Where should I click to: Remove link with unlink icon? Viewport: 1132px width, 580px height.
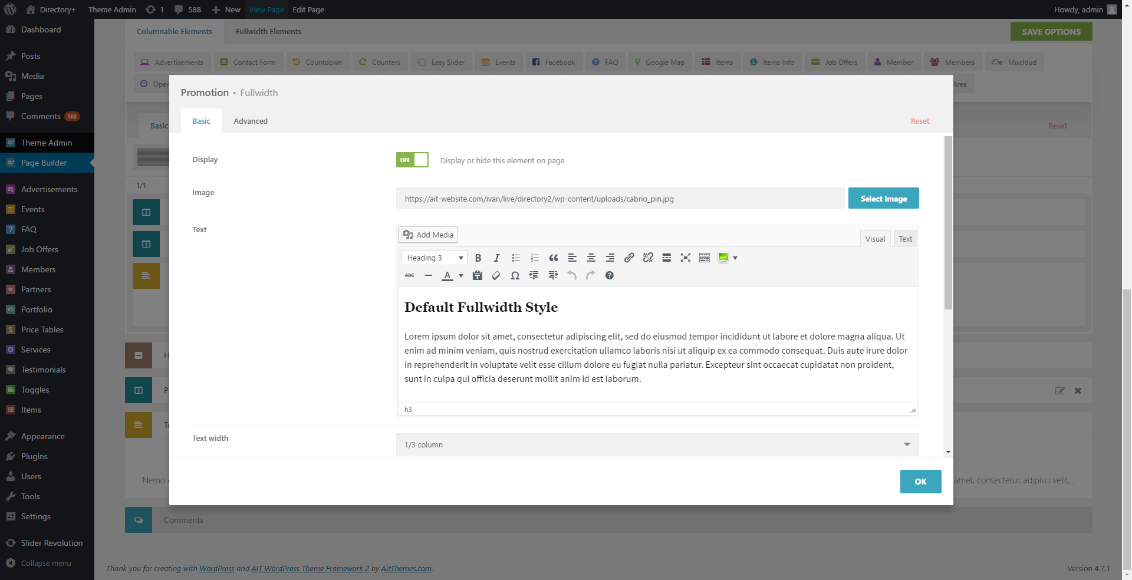(x=648, y=258)
